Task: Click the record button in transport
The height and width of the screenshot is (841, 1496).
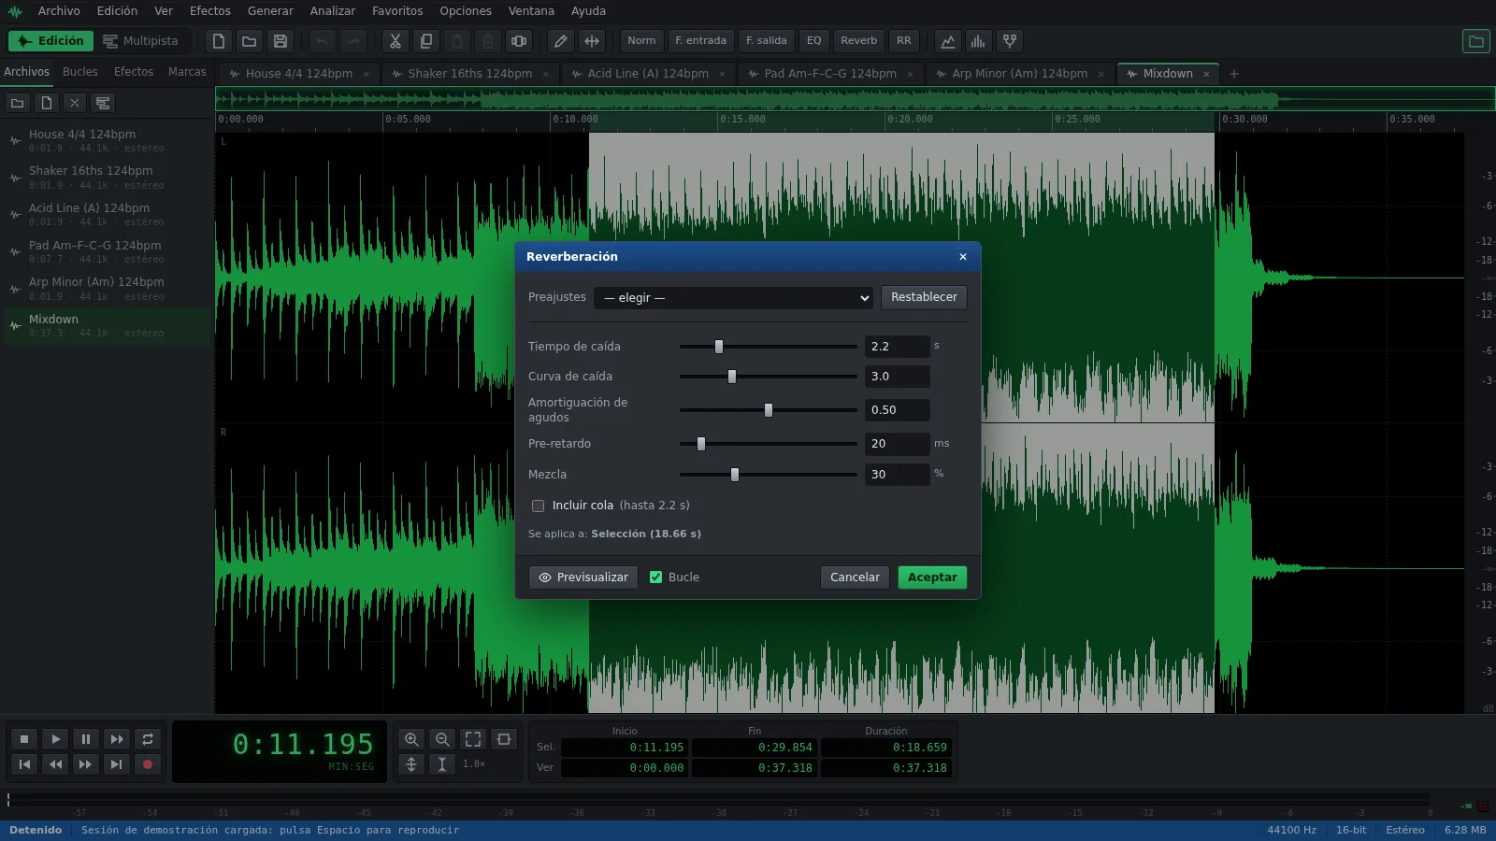Action: (147, 764)
